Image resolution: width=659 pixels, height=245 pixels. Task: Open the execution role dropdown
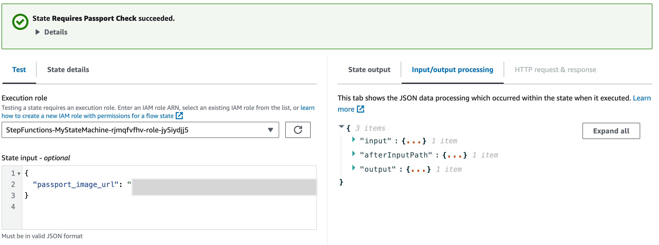click(x=140, y=130)
